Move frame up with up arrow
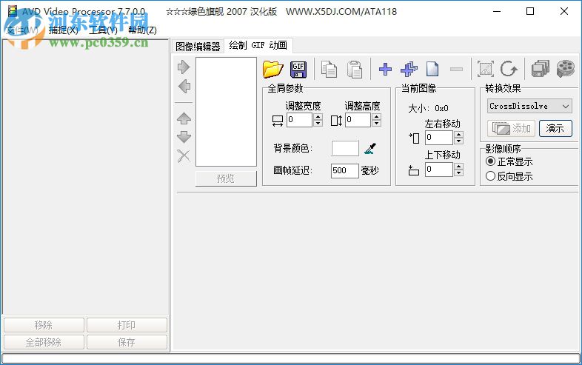Image resolution: width=582 pixels, height=365 pixels. click(184, 118)
